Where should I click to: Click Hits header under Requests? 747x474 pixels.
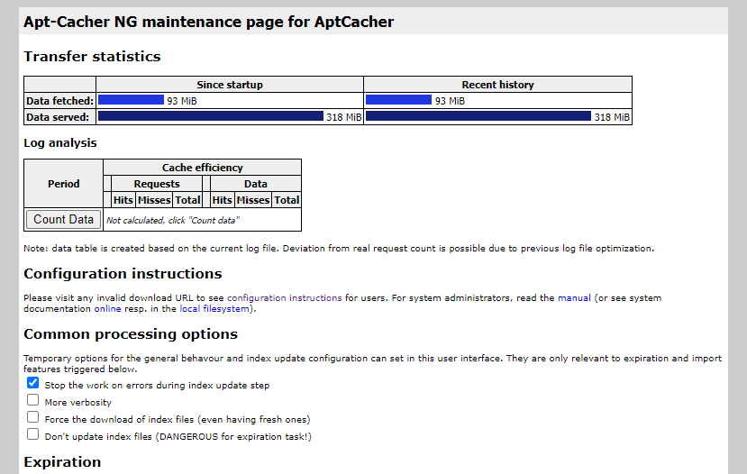point(123,200)
